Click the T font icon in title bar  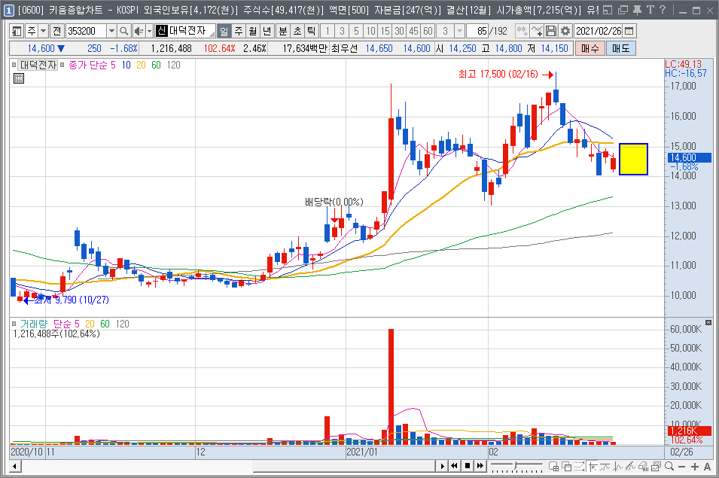coord(650,10)
